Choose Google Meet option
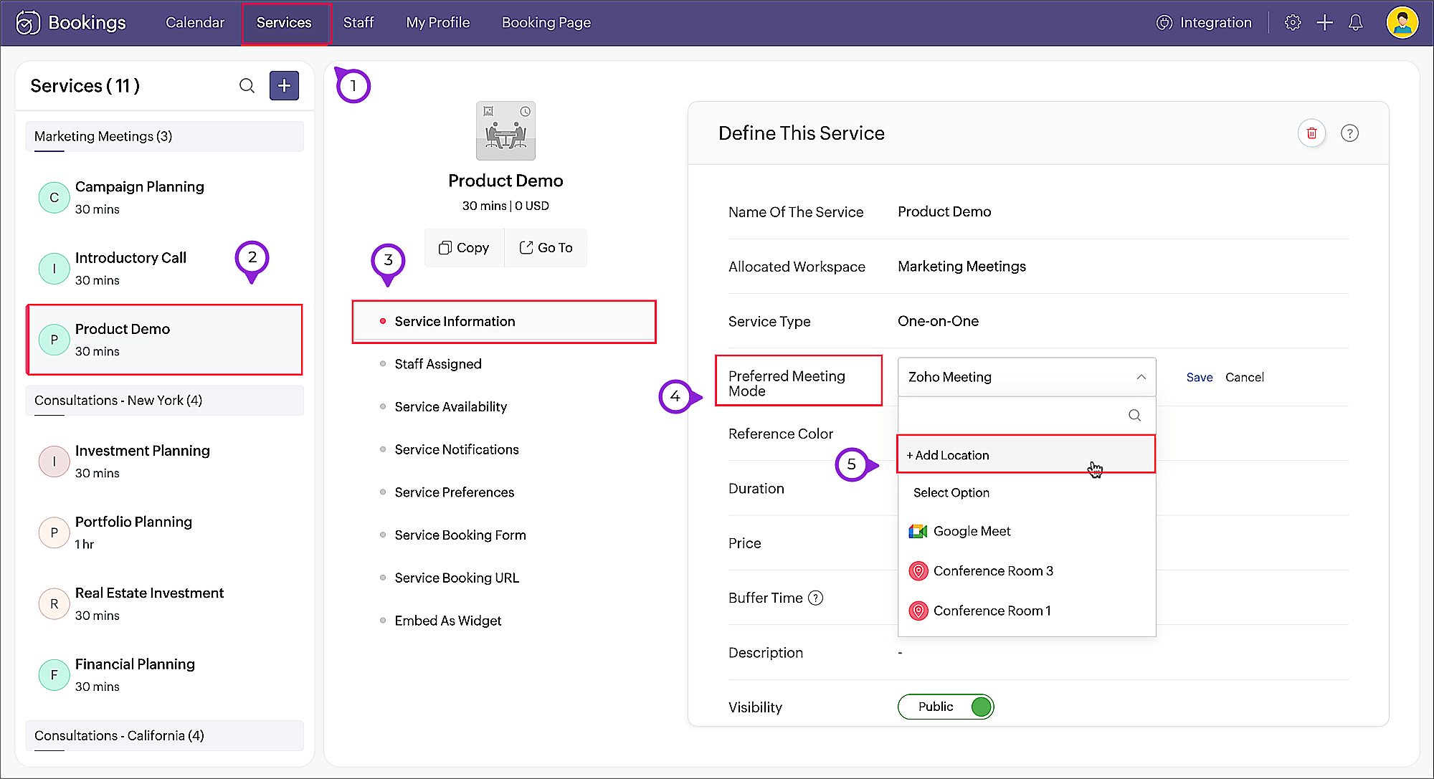 click(1027, 531)
